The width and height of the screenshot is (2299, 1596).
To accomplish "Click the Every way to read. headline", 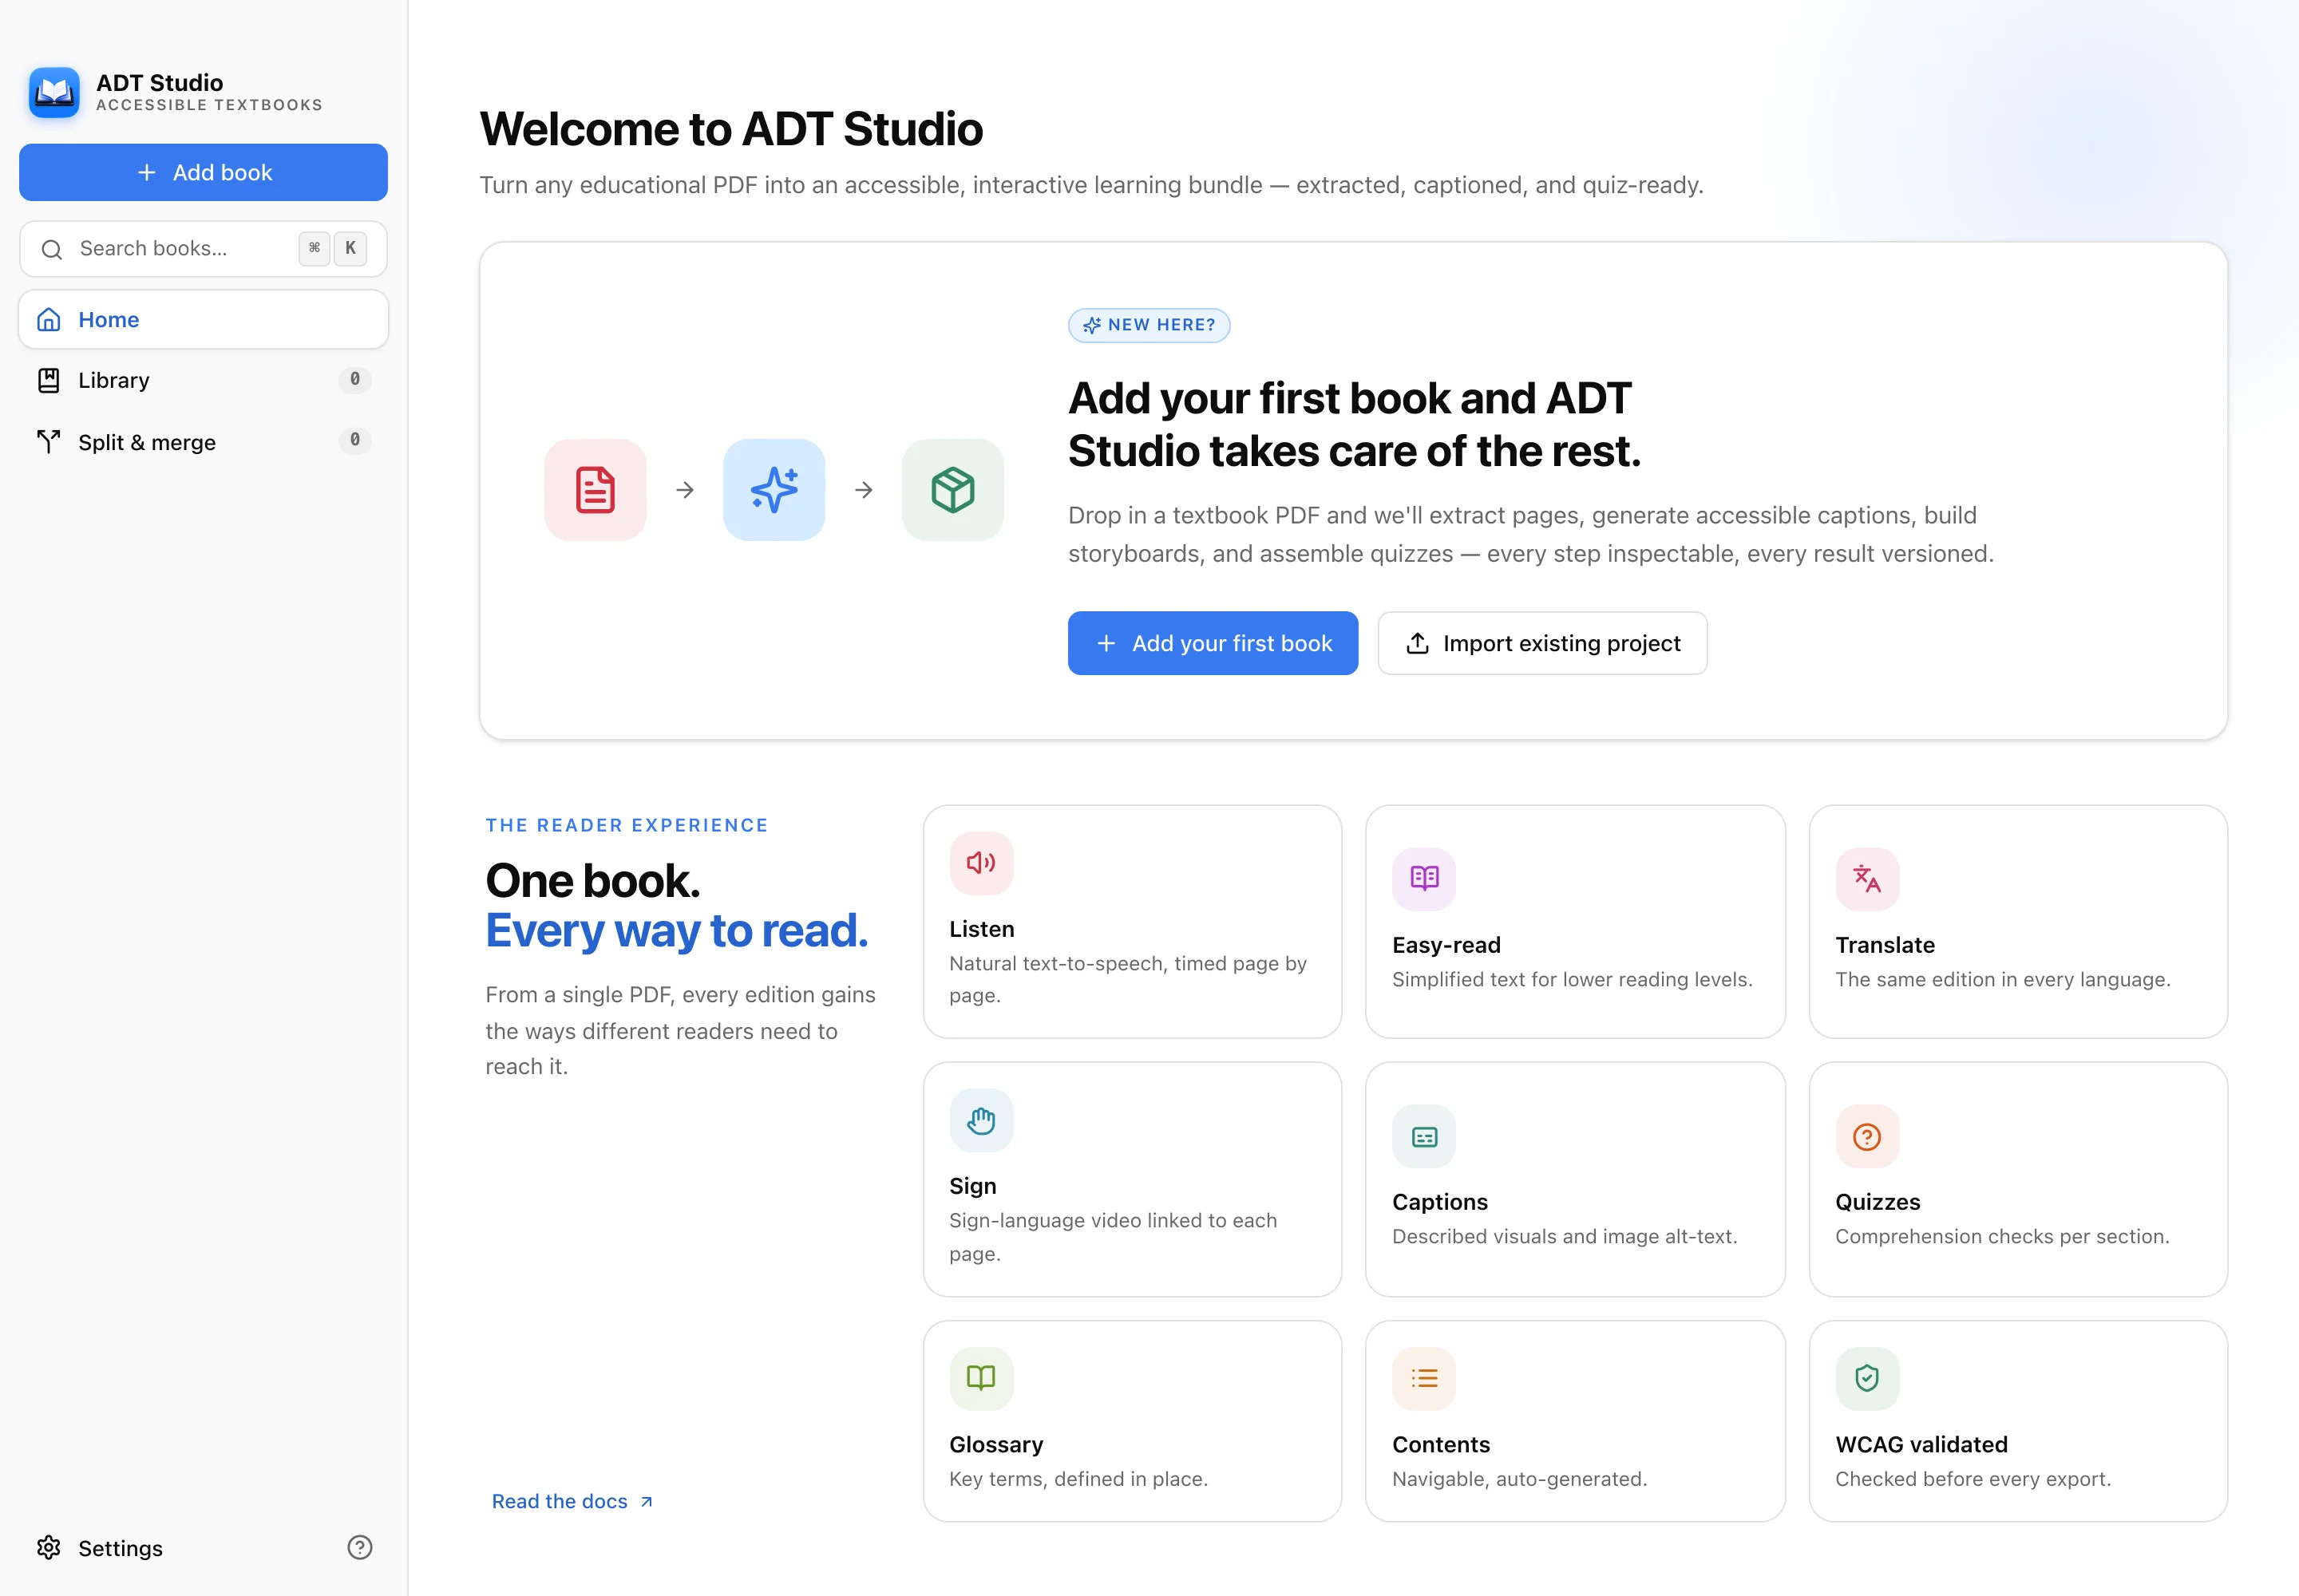I will pos(677,931).
